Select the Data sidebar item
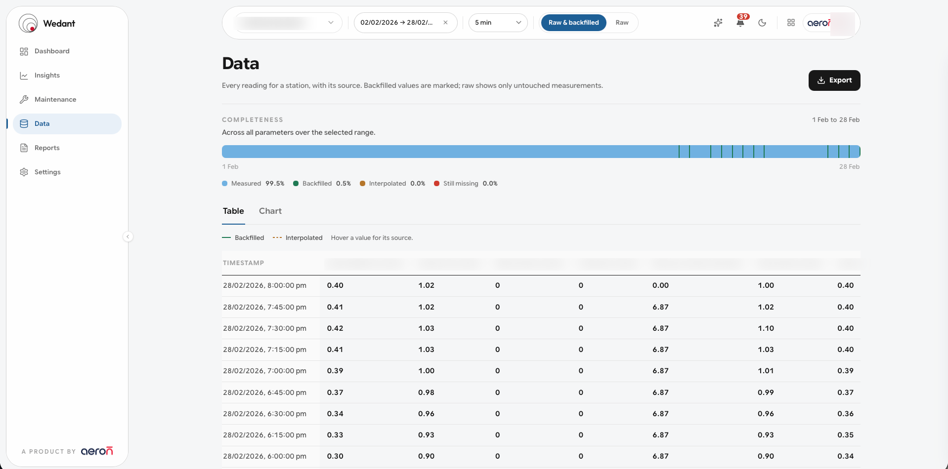948x469 pixels. pos(67,124)
